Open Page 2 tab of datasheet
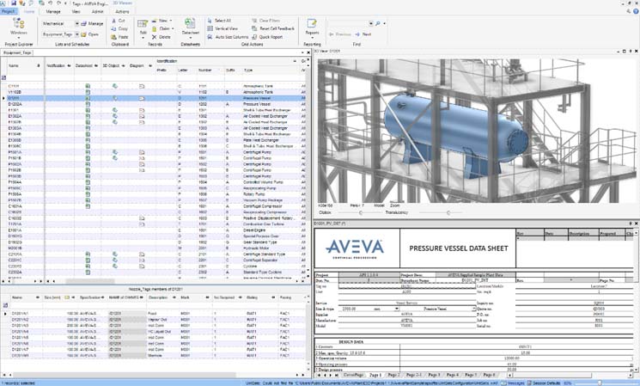Image resolution: width=640 pixels, height=386 pixels. click(393, 376)
